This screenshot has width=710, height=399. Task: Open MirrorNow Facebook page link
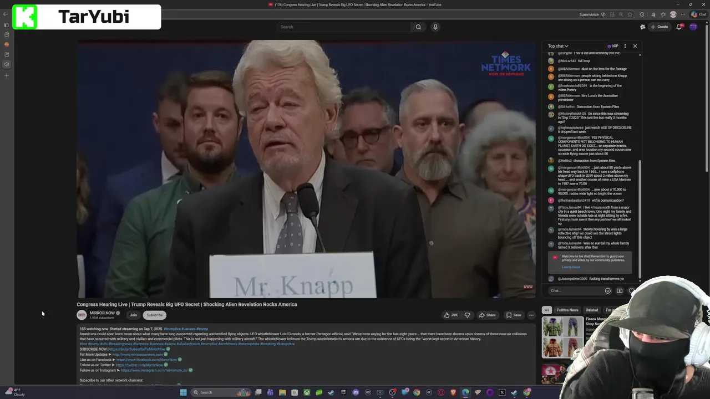[x=146, y=360]
